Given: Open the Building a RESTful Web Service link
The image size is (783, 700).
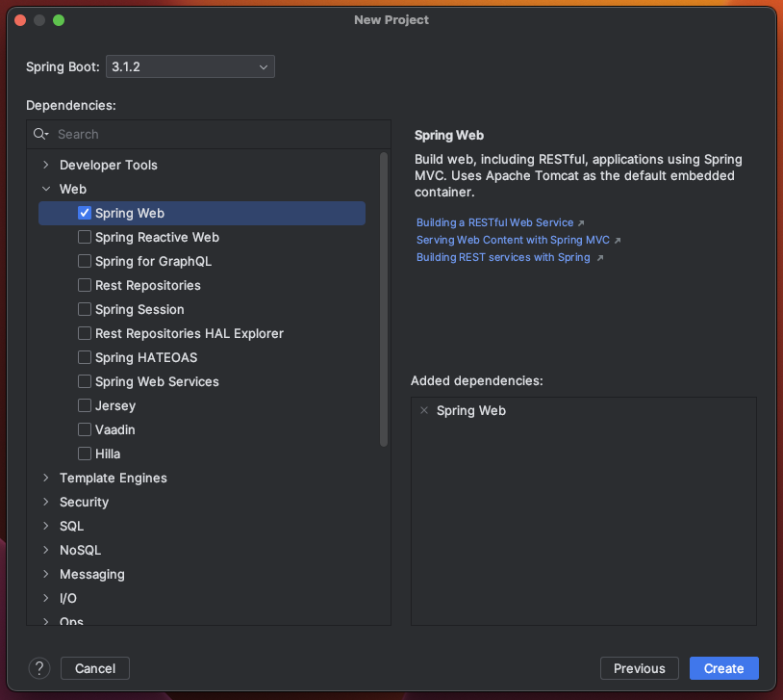Looking at the screenshot, I should tap(495, 222).
